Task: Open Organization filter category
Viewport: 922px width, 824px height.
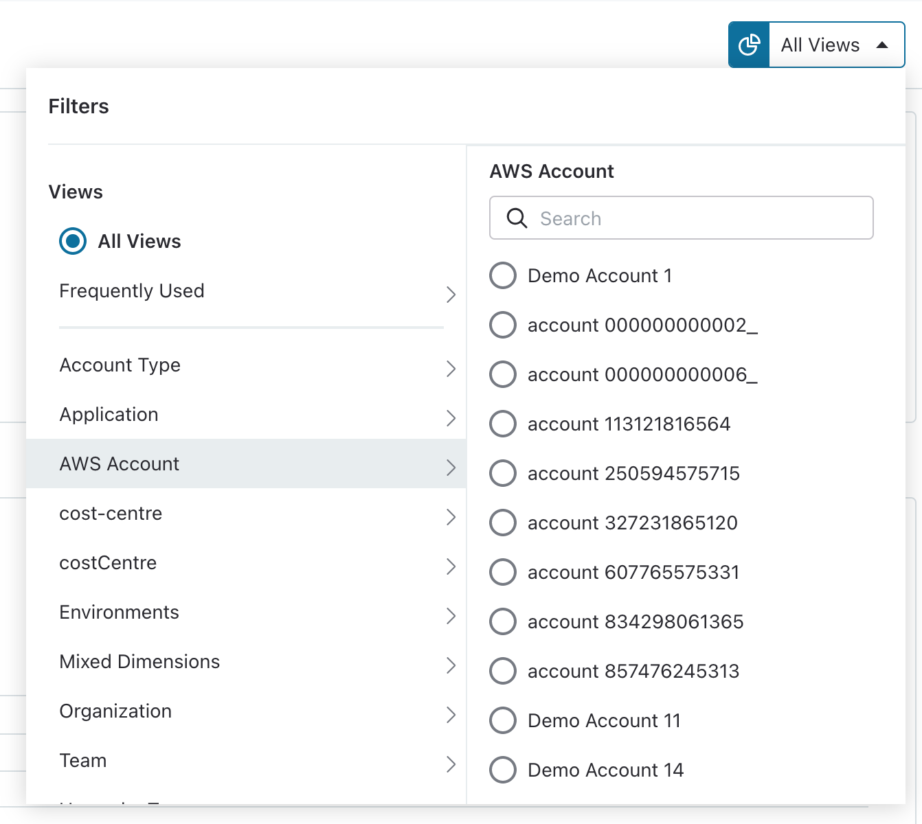Action: click(246, 711)
